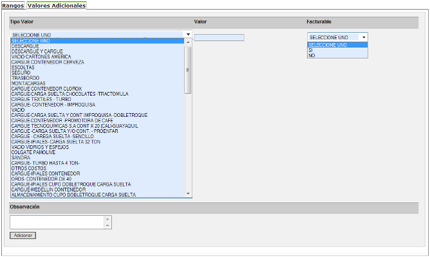Expand the Tipo Valor dropdown arrow
Image resolution: width=430 pixels, height=257 pixels.
click(x=188, y=34)
